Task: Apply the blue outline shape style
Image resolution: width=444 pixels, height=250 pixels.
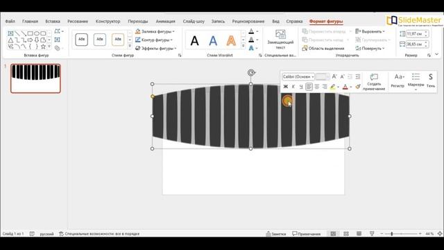Action: (100, 40)
